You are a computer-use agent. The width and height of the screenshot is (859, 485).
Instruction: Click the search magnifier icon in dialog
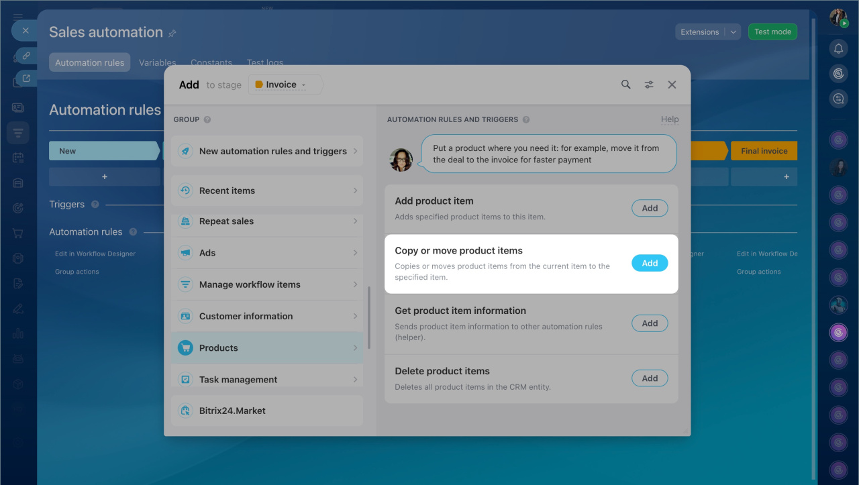[625, 85]
